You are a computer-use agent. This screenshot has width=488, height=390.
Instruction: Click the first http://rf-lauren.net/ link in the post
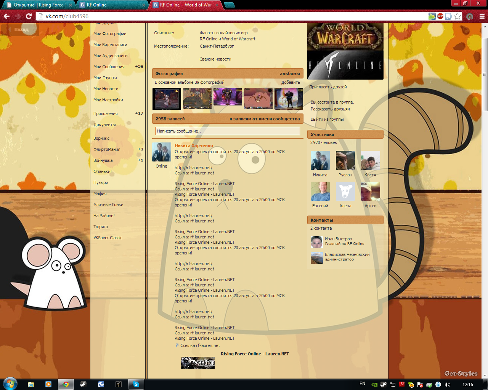pos(193,168)
